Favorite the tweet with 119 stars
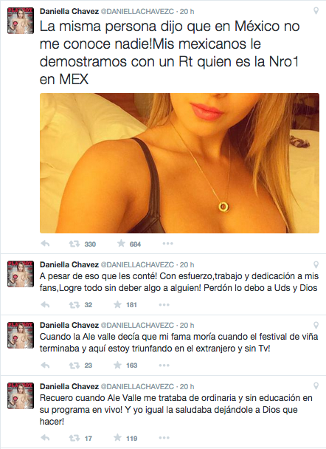The height and width of the screenshot is (449, 326). click(x=117, y=438)
